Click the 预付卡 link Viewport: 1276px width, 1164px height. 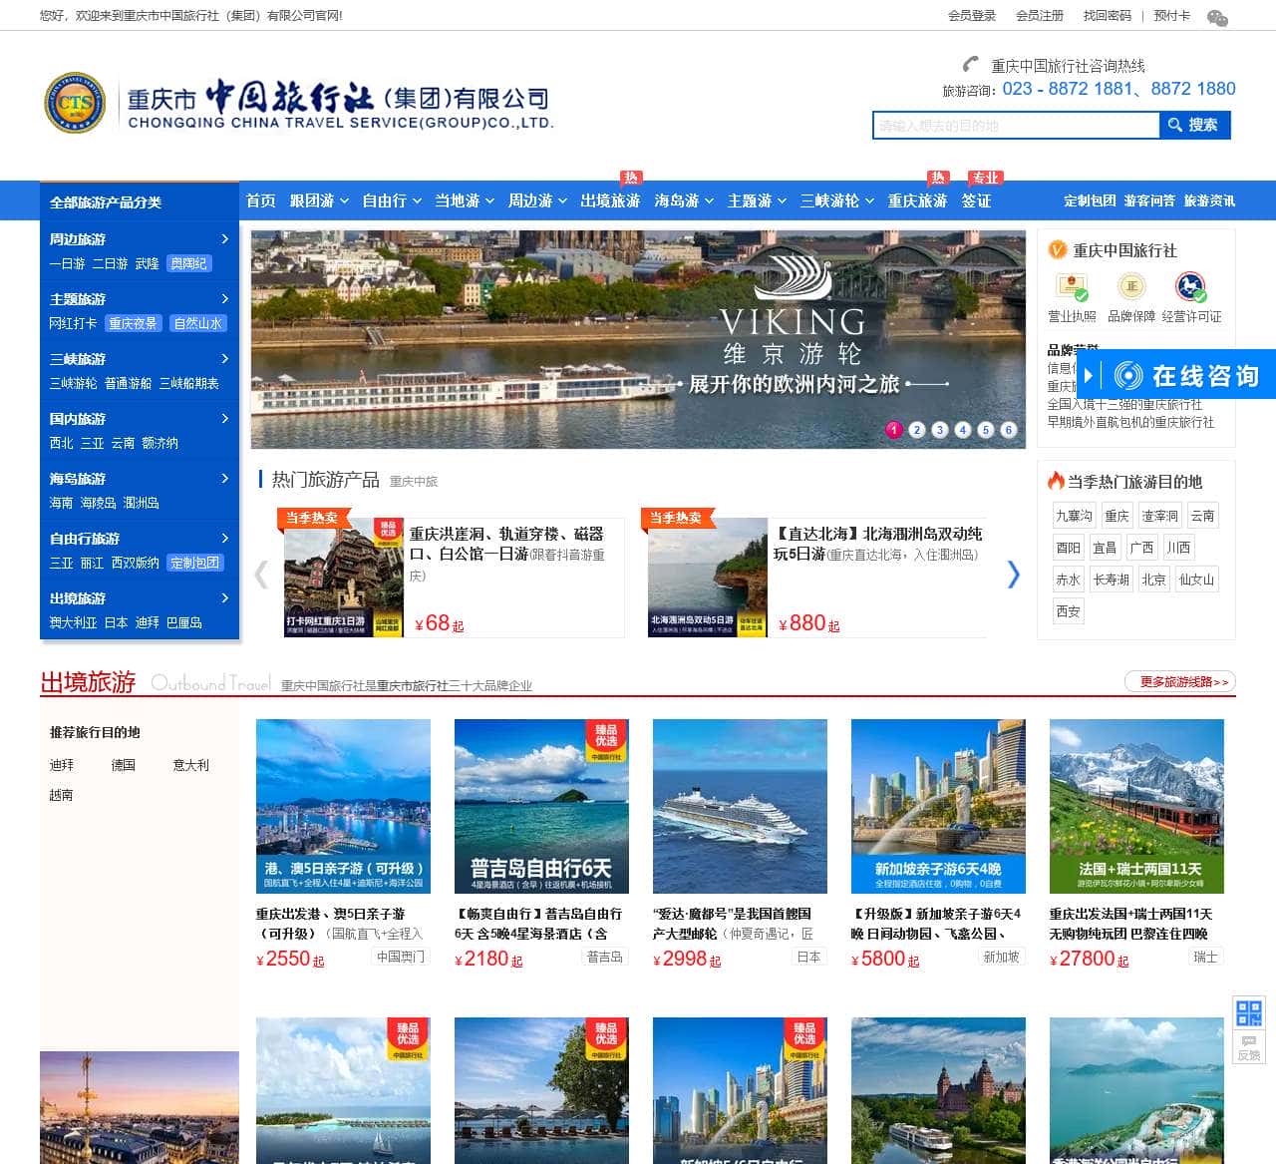click(x=1171, y=16)
